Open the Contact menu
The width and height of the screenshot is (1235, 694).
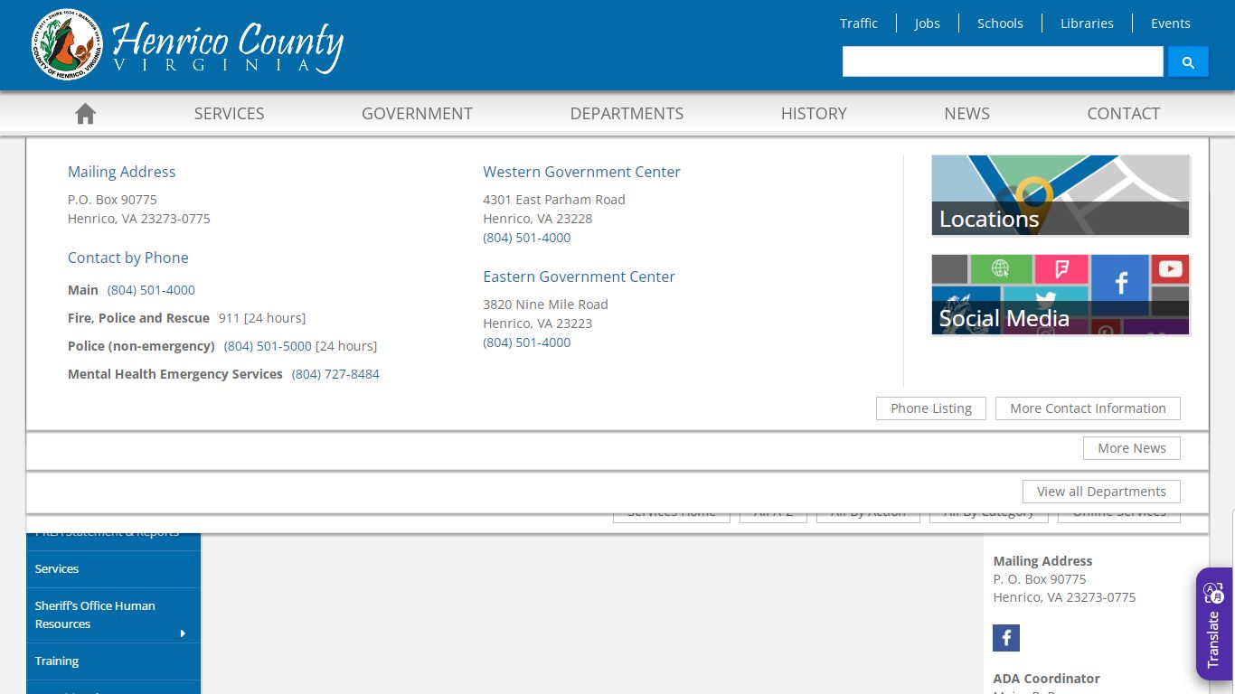(1123, 113)
